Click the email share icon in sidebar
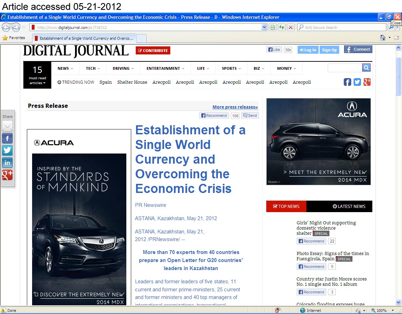This screenshot has height=314, width=402. [x=7, y=126]
